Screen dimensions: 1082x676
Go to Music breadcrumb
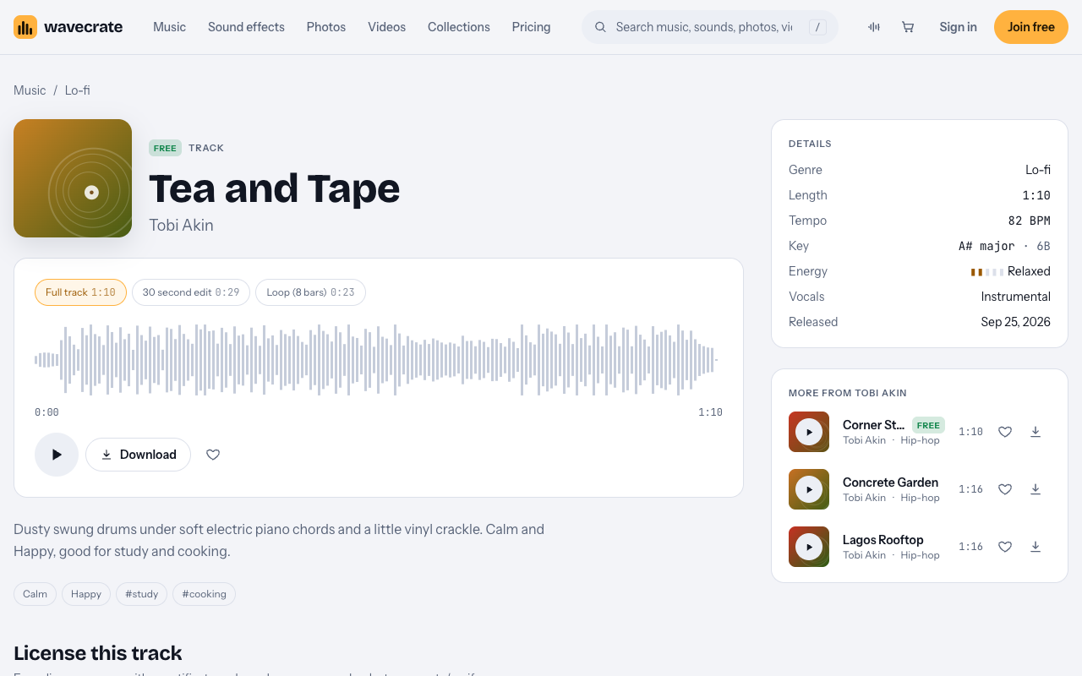pyautogui.click(x=30, y=90)
